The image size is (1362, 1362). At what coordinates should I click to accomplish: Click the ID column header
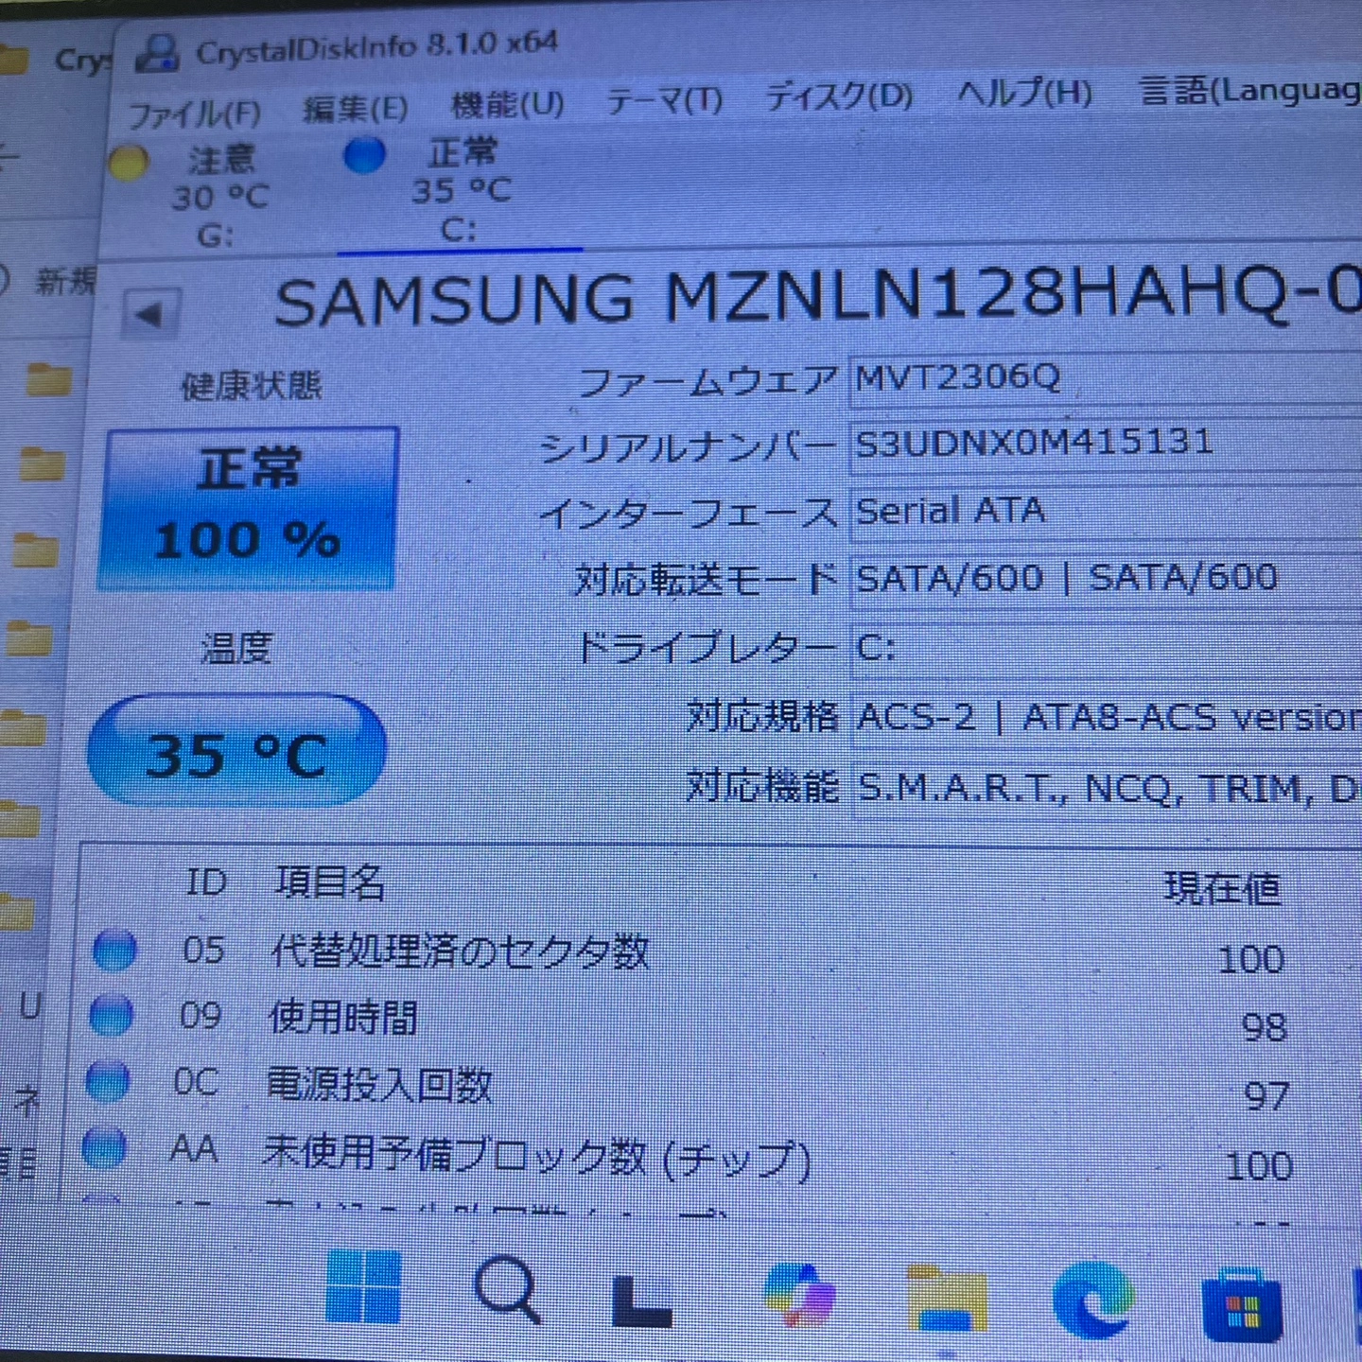click(x=205, y=882)
